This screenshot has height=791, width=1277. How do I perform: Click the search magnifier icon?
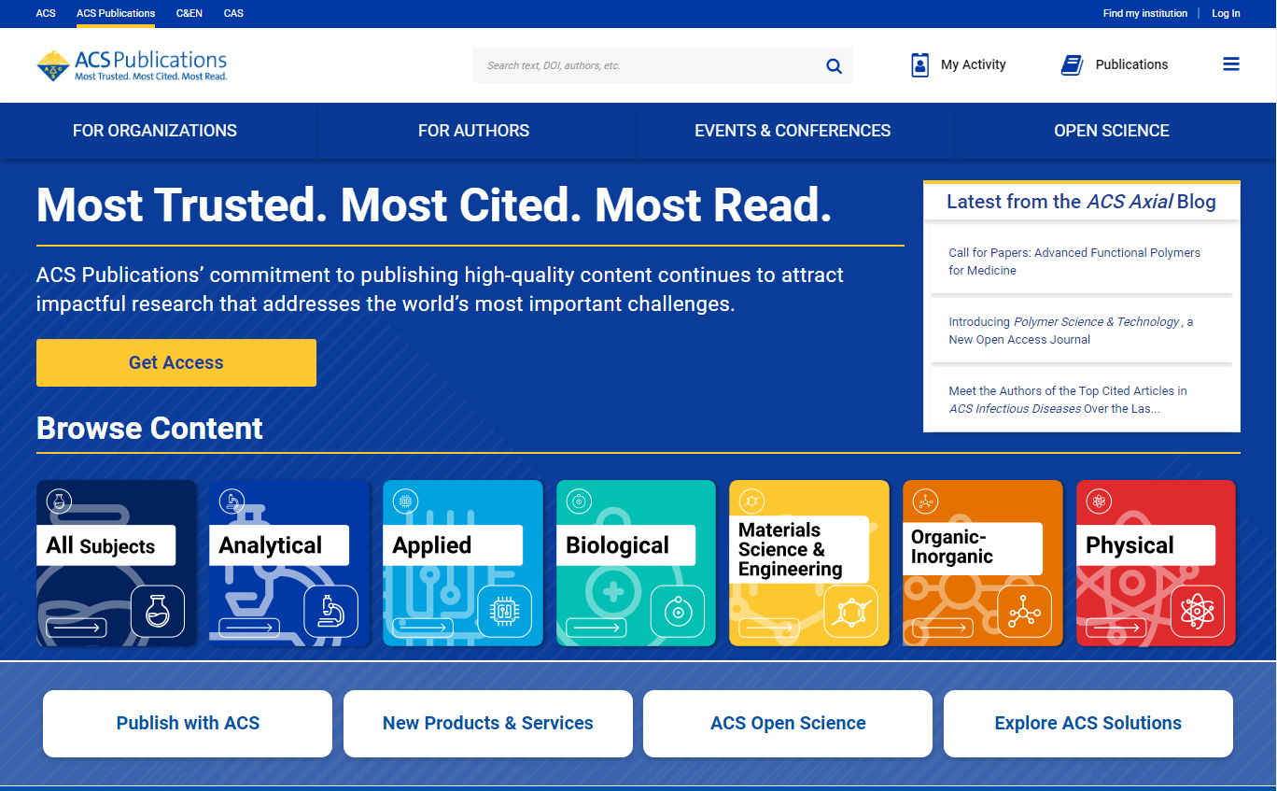[834, 65]
